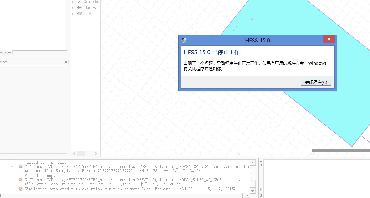This screenshot has height=198, width=370.
Task: Select the Planes item in the model tree
Action: click(90, 8)
